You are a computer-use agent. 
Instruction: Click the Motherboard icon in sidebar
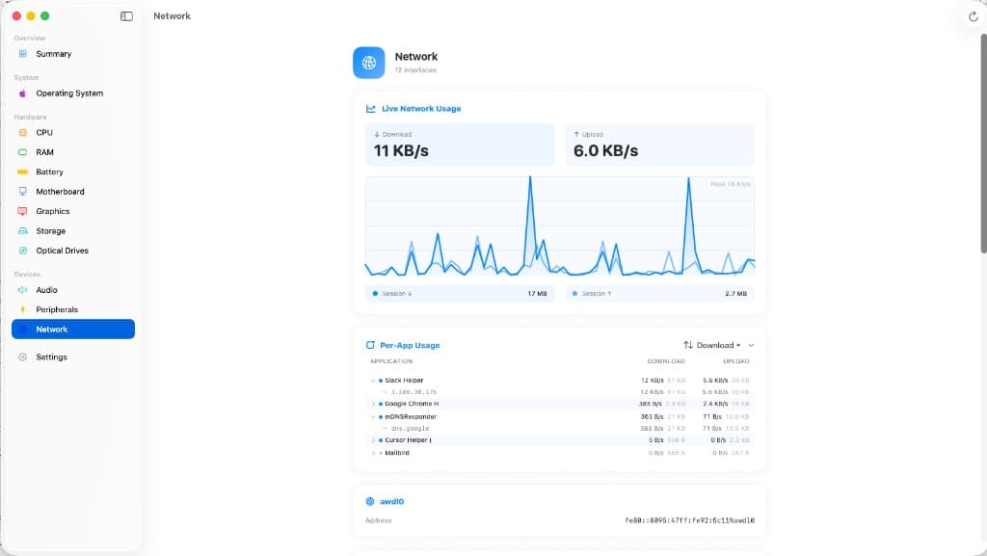23,191
